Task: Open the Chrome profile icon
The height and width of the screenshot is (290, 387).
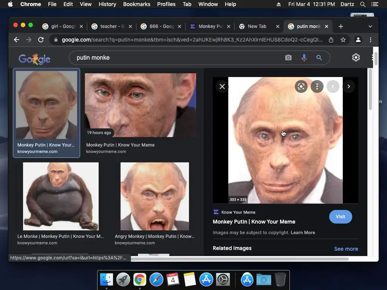Action: 358,40
